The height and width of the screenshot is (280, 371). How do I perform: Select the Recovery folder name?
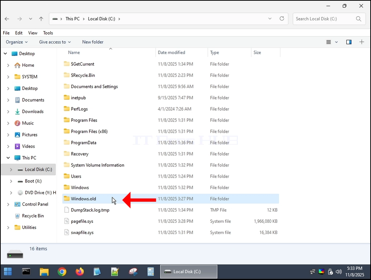[79, 154]
